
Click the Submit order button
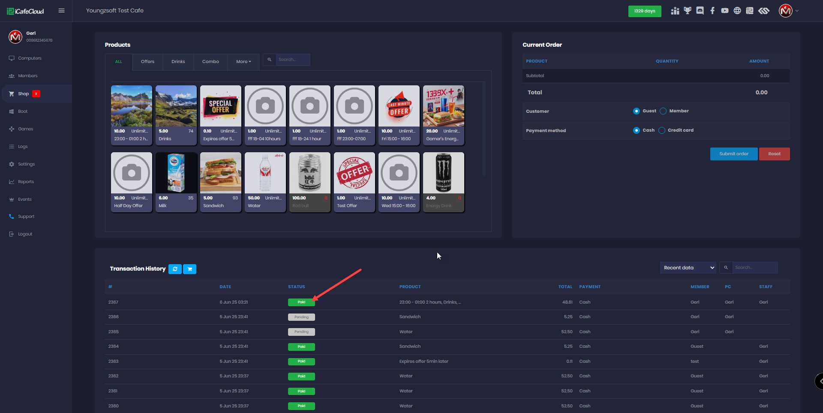point(733,154)
